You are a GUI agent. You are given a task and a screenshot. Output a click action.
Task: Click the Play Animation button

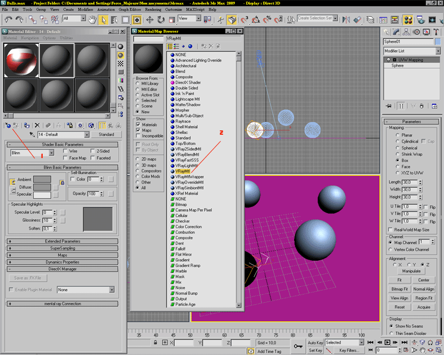(387, 342)
